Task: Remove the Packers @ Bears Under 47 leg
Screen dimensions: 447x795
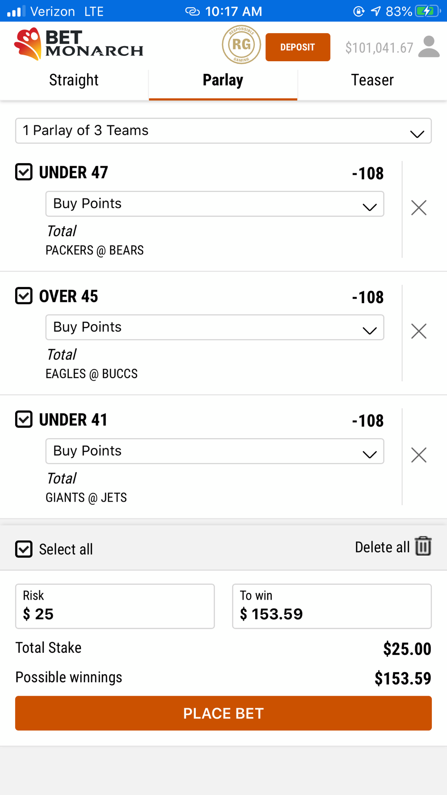Action: click(419, 207)
